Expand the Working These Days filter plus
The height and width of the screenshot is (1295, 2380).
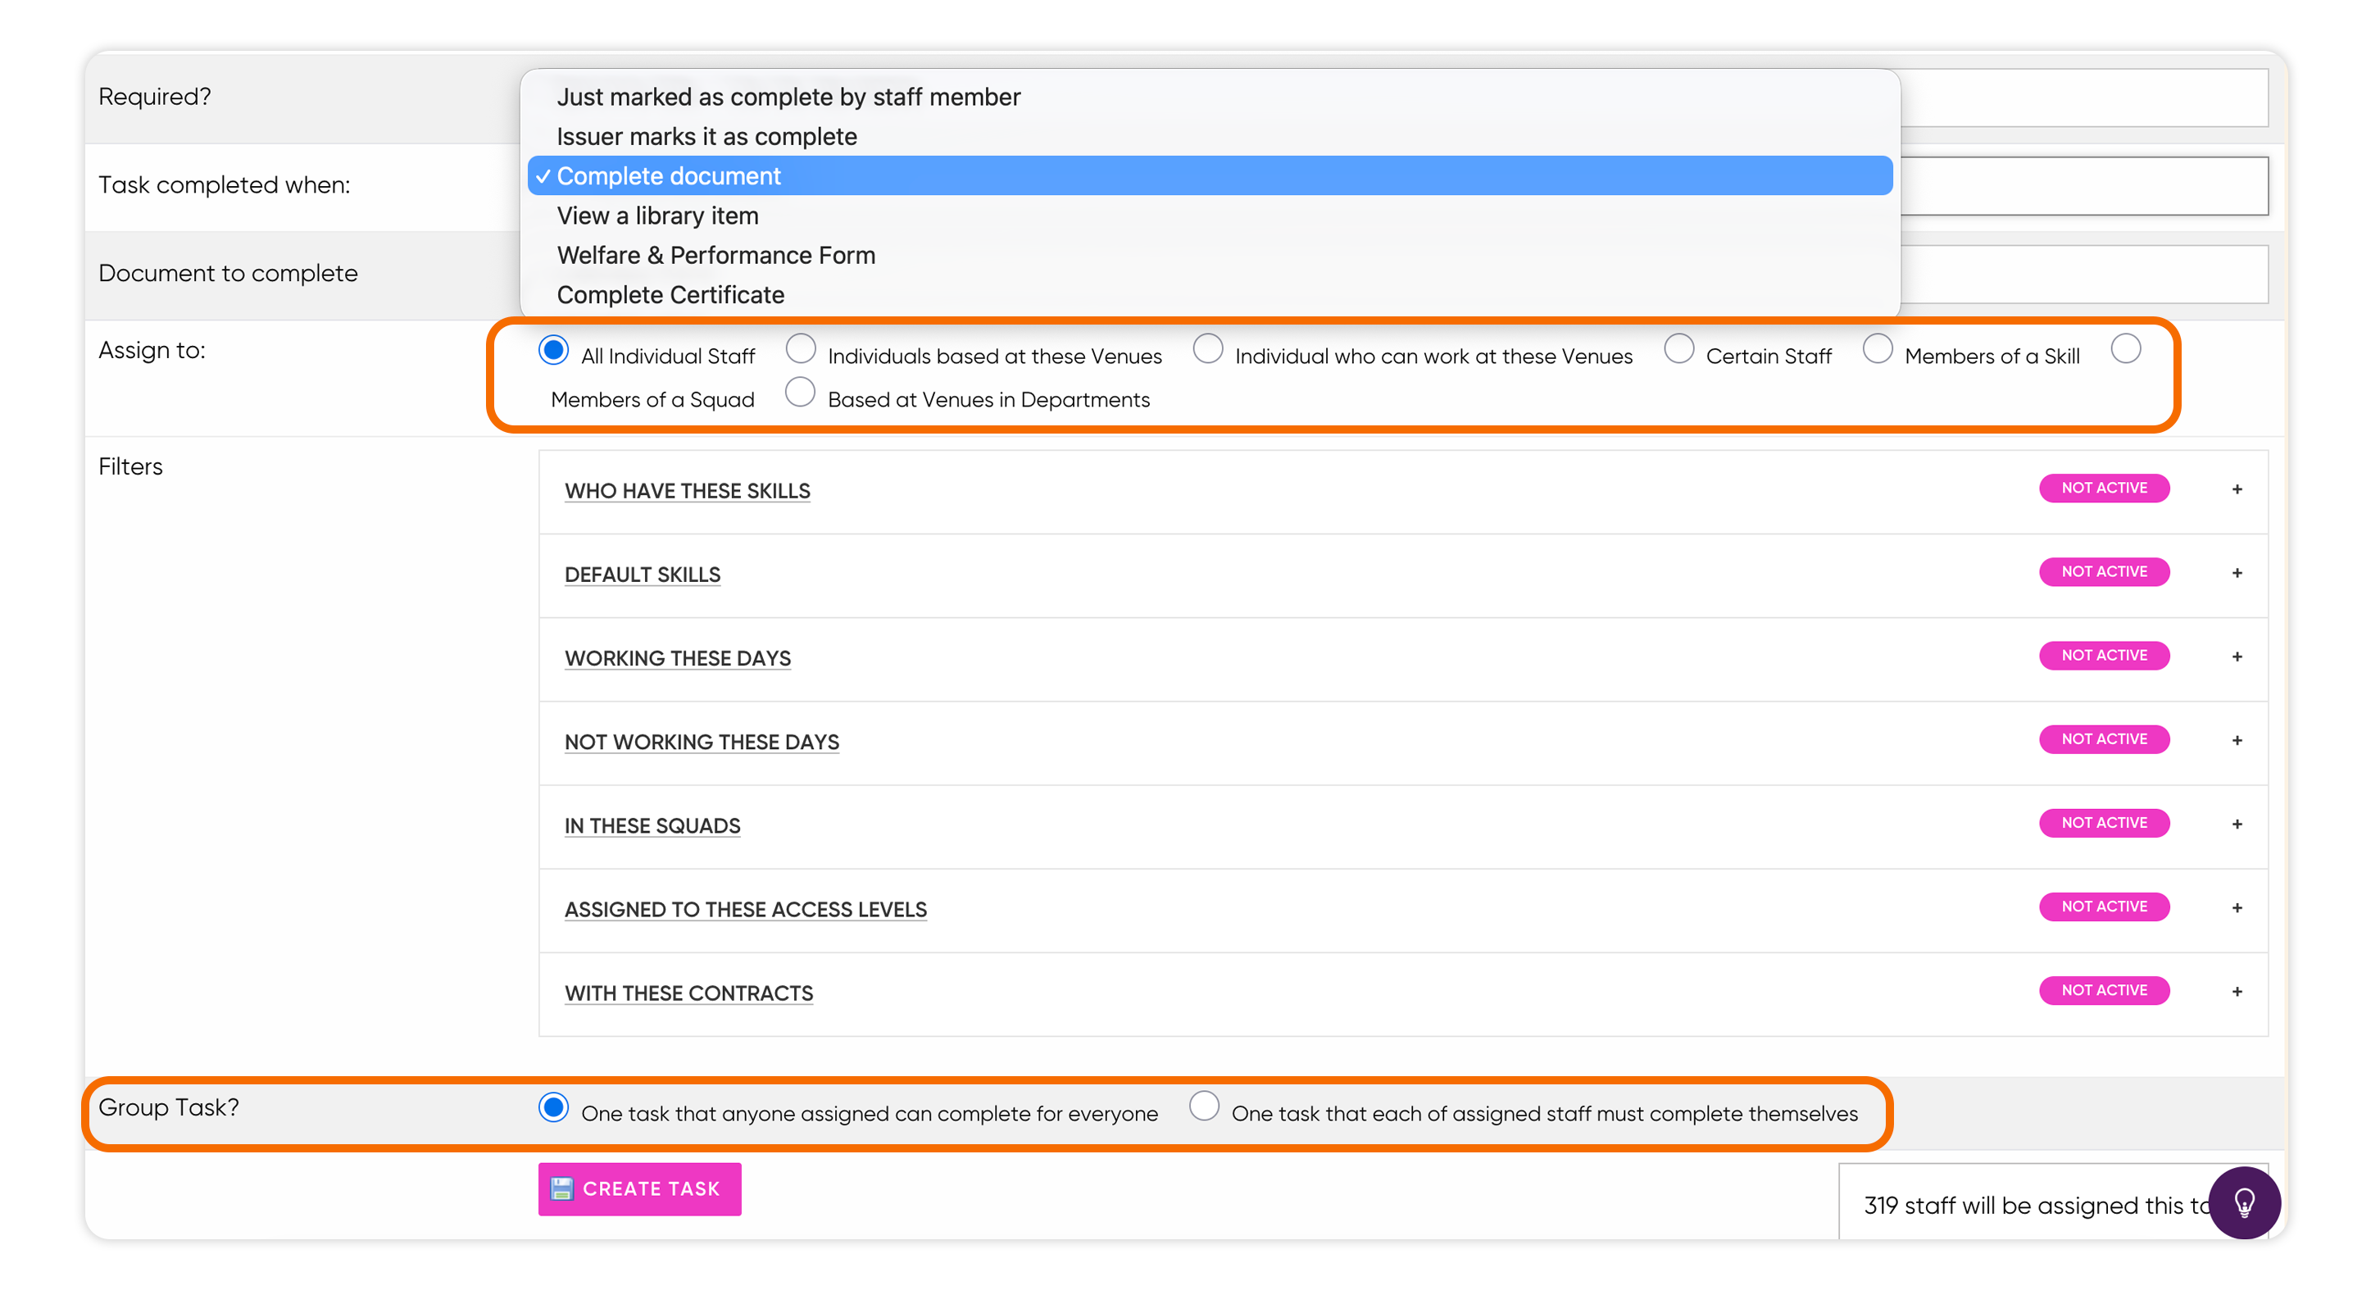tap(2237, 657)
